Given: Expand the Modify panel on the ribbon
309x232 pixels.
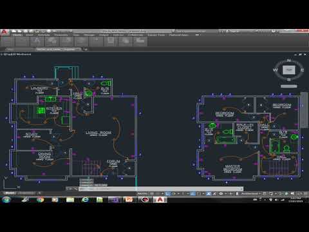Looking at the screenshot, I should click(x=22, y=41).
